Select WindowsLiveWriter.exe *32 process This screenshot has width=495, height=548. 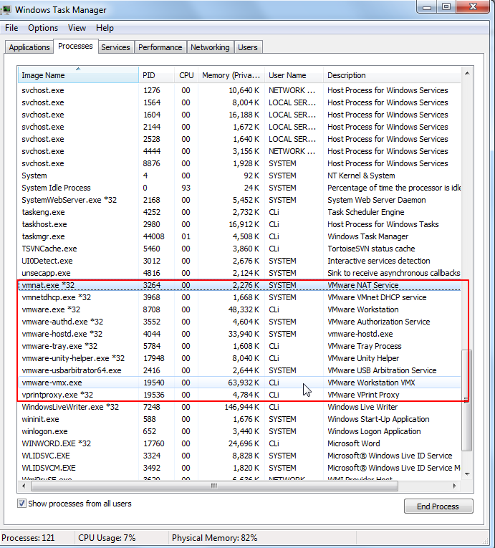coord(239,407)
